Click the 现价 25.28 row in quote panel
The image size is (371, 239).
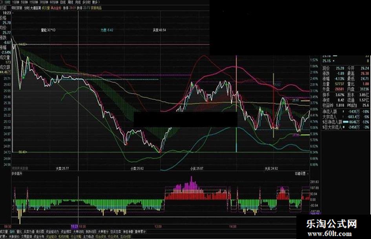pos(333,68)
